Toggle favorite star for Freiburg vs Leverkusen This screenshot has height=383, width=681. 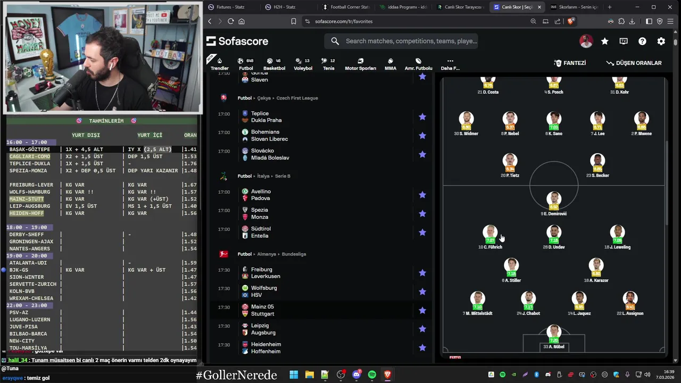click(x=422, y=273)
